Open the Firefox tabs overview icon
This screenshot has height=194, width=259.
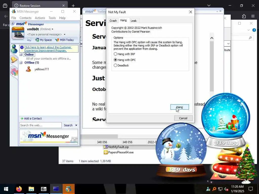click(x=5, y=6)
